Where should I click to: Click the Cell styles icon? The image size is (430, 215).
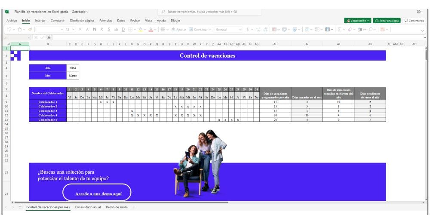click(x=284, y=29)
